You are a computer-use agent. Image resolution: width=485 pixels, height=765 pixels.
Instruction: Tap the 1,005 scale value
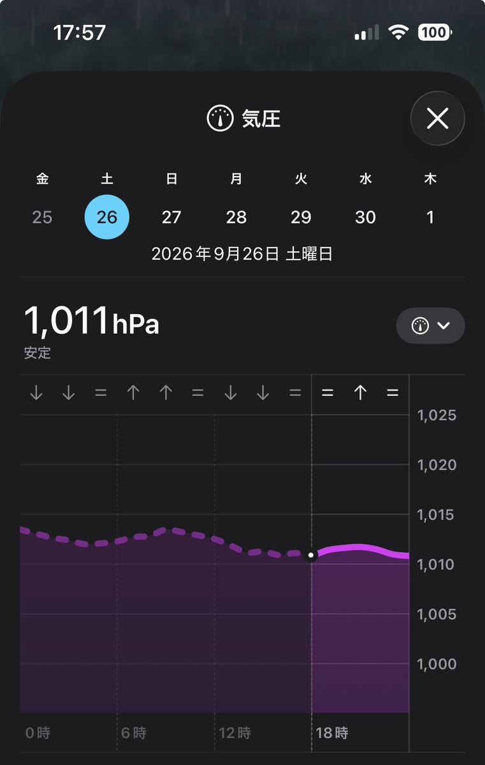pyautogui.click(x=437, y=614)
